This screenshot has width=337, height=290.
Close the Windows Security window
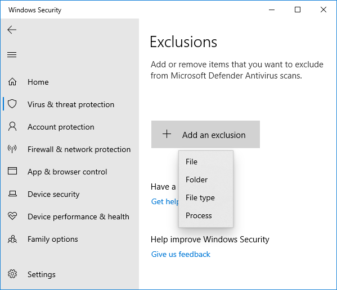pos(323,10)
